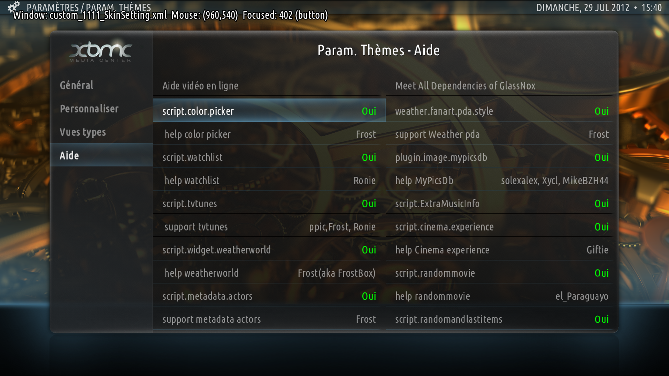Open the Général settings tab
Image resolution: width=669 pixels, height=376 pixels.
(101, 85)
